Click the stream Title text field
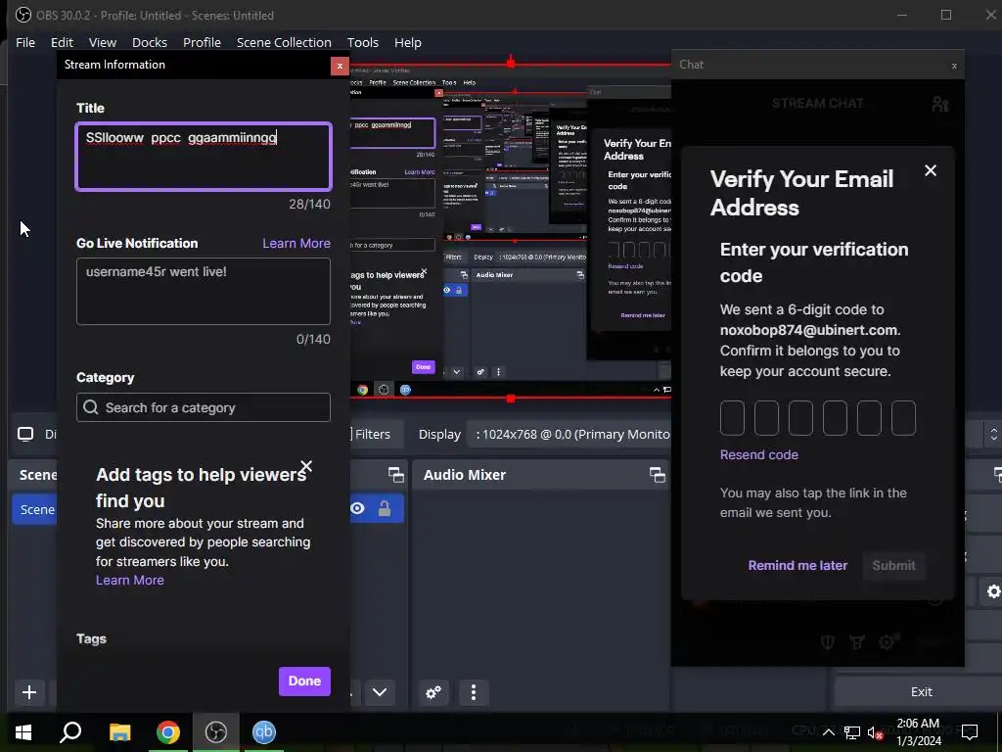1002x752 pixels. click(x=204, y=157)
